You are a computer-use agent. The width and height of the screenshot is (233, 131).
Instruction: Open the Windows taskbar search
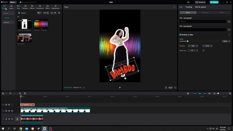(9, 128)
